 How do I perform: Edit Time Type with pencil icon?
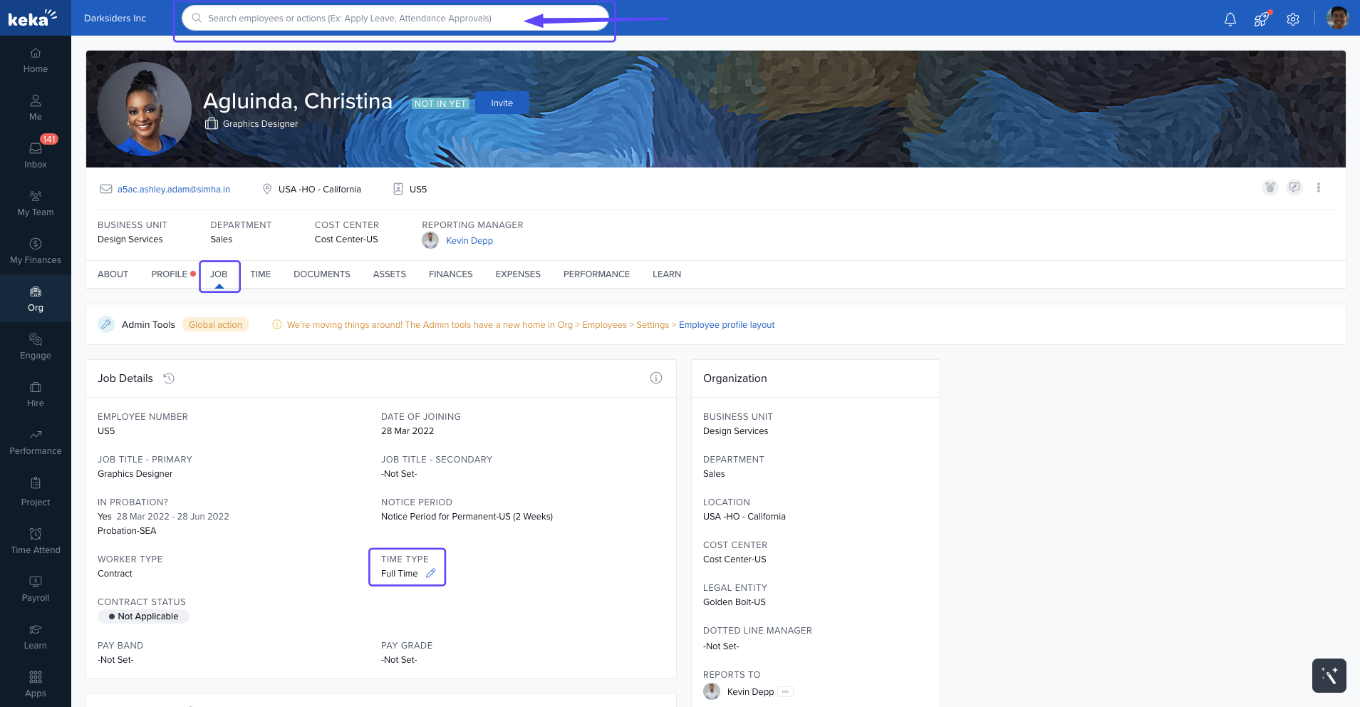tap(430, 573)
